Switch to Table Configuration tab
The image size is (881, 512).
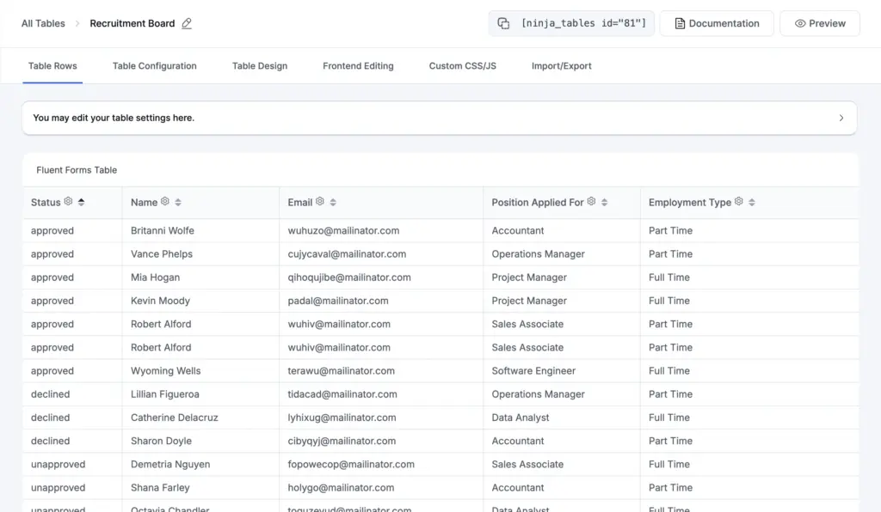[x=155, y=65]
